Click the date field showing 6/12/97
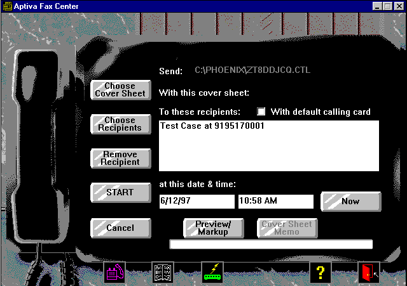 tap(197, 202)
